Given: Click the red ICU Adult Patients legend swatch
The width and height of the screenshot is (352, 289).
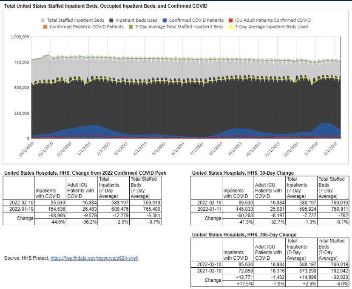Looking at the screenshot, I should click(x=231, y=20).
